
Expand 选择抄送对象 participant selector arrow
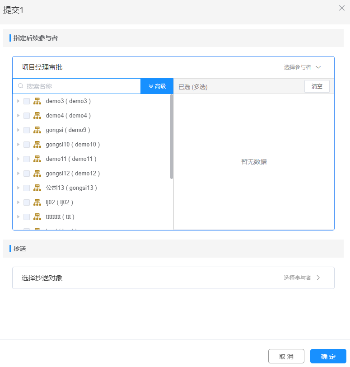click(x=318, y=278)
